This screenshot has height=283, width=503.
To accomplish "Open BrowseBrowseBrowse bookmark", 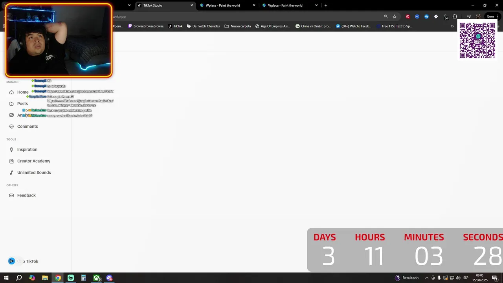I will (x=146, y=26).
